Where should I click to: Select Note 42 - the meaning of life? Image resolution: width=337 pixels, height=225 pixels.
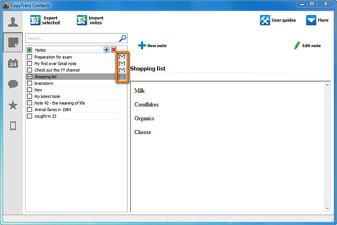60,103
